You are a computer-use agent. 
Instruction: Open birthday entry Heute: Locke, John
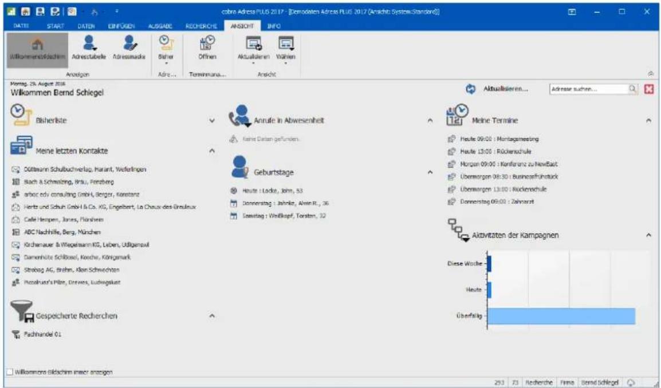click(x=272, y=191)
